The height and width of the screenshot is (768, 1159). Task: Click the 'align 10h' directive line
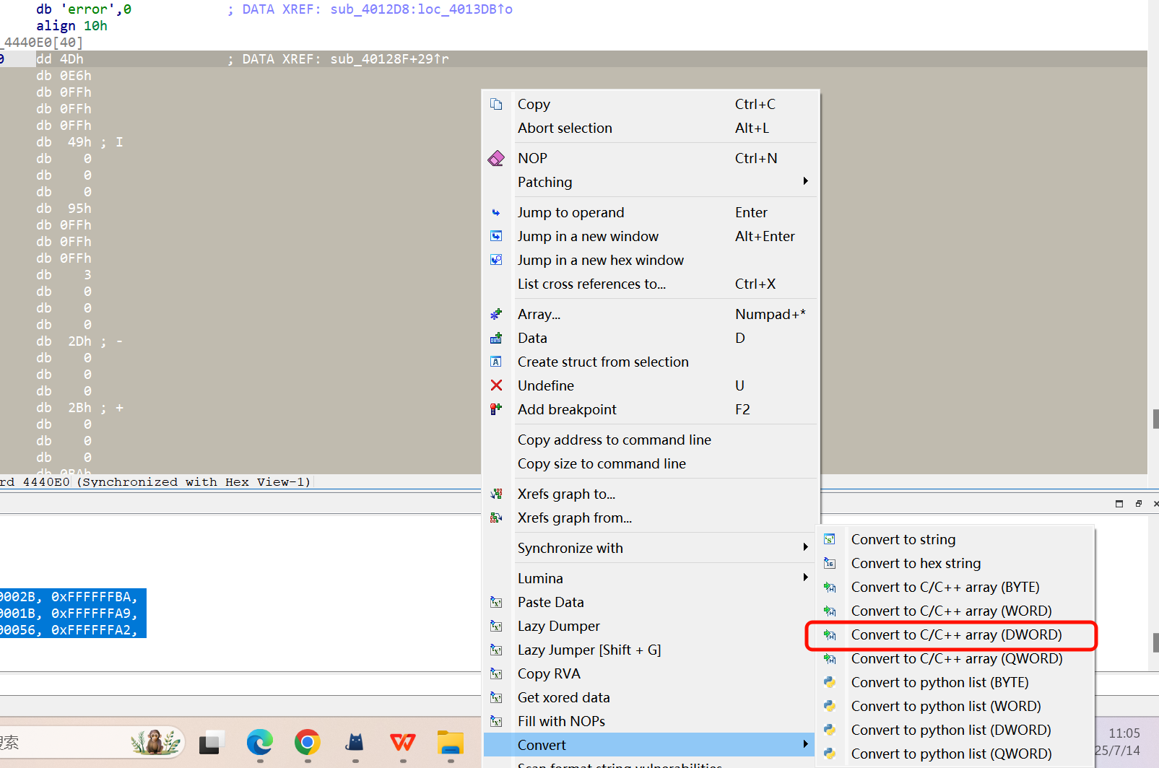coord(71,26)
